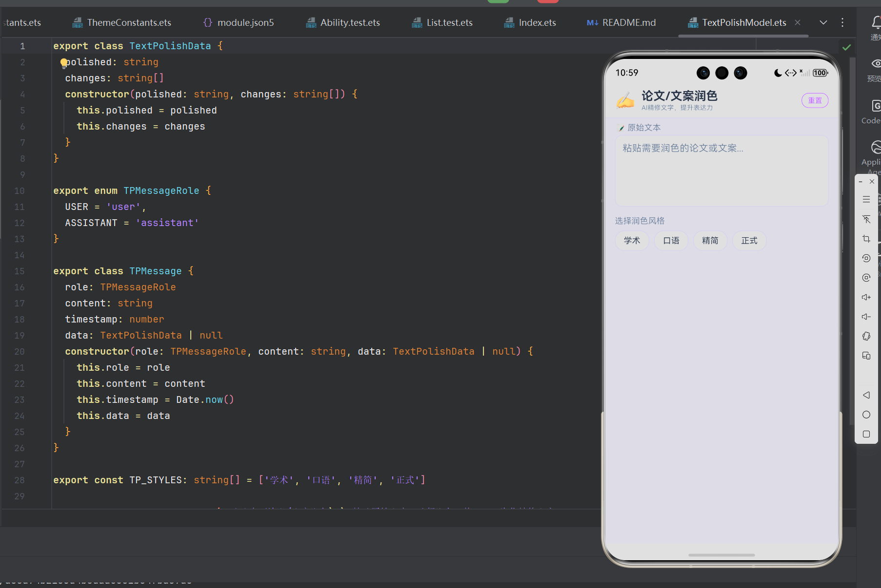Click the TPMessage class name on line 15

click(156, 271)
